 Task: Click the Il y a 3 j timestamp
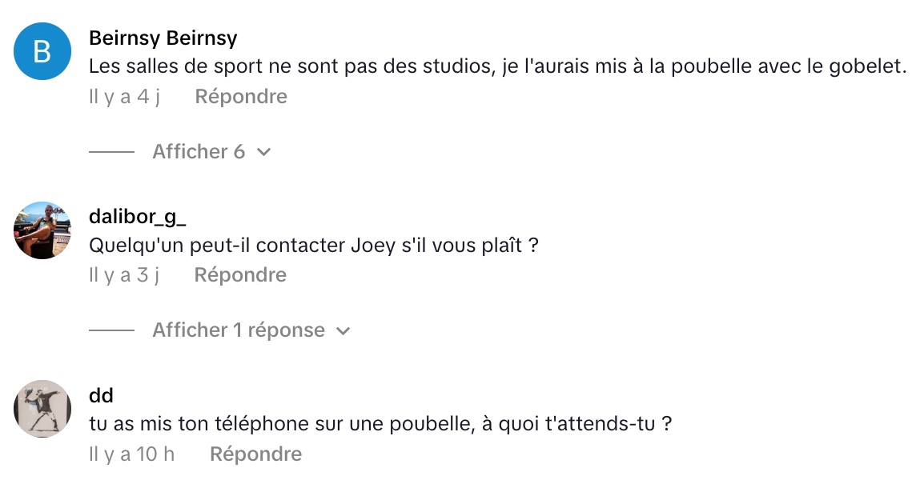tap(124, 274)
